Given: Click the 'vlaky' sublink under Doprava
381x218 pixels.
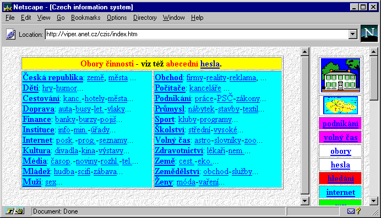Looking at the screenshot, I should point(116,109).
